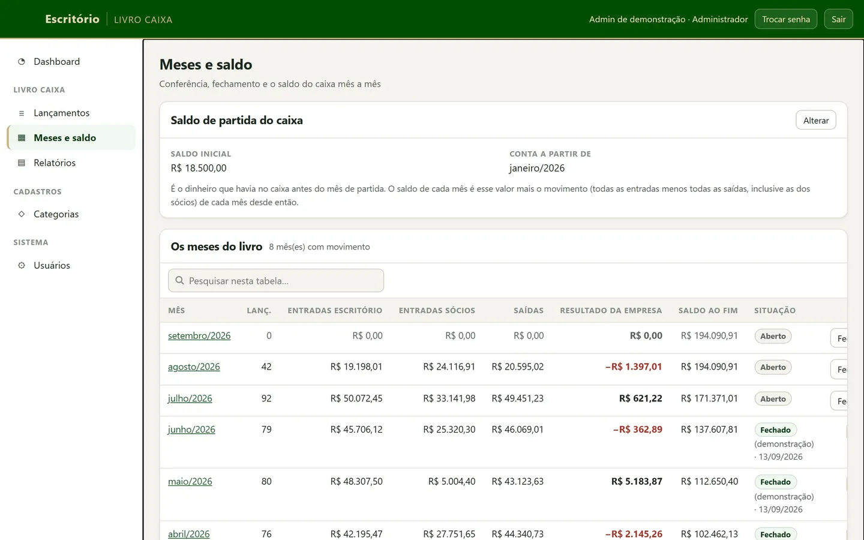
Task: Click the Fechado badge for maio/2026
Action: pyautogui.click(x=775, y=482)
